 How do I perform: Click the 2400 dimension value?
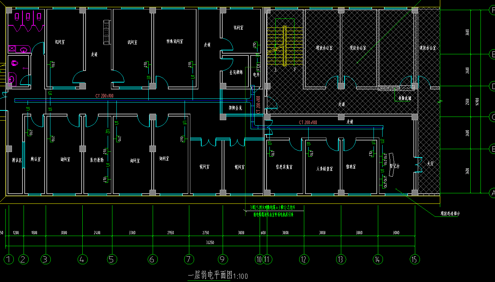coord(97,232)
